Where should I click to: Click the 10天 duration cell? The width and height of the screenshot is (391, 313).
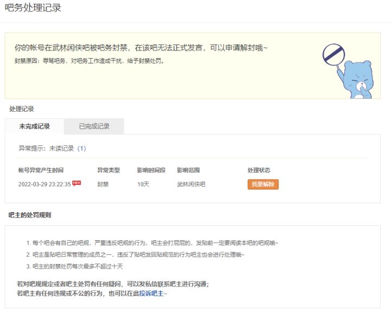143,184
